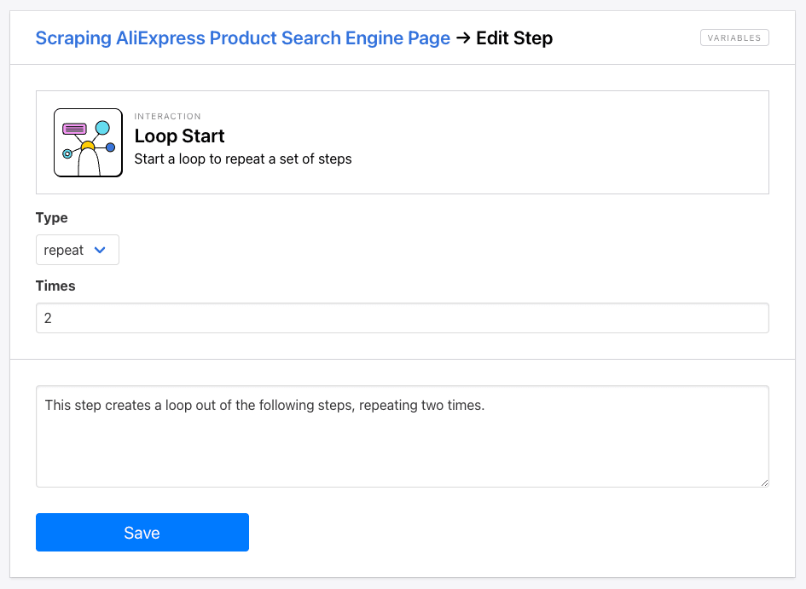Click the 'Loop Start' heading text

(179, 136)
